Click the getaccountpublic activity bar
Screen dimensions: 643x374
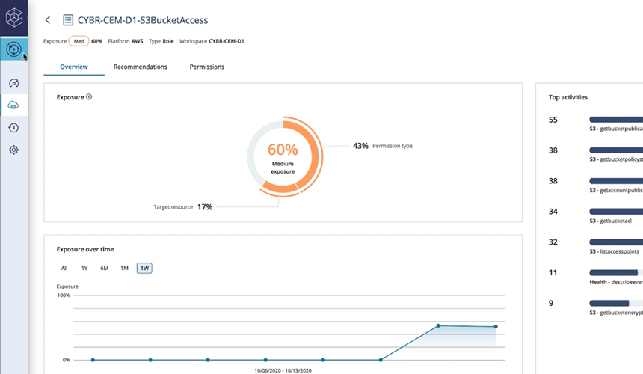(x=616, y=181)
